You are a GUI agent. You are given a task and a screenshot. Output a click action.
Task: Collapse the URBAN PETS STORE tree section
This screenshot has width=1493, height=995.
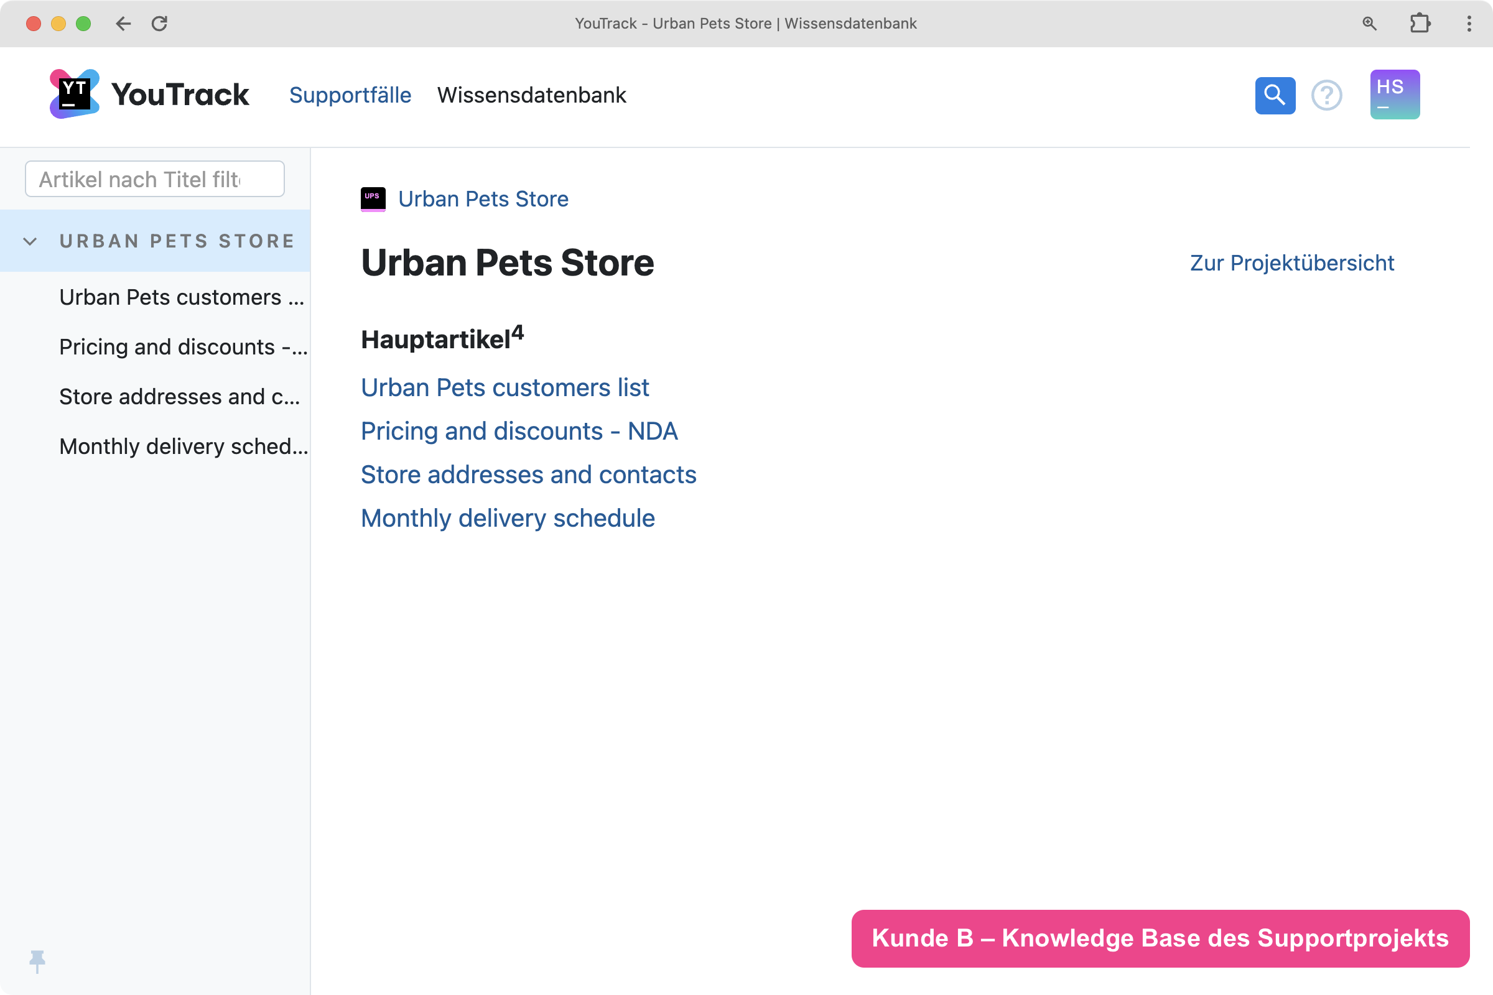coord(30,241)
